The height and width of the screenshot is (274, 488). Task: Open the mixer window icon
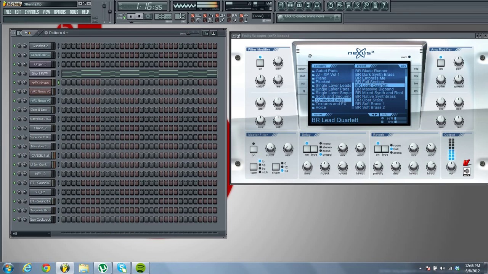[317, 5]
